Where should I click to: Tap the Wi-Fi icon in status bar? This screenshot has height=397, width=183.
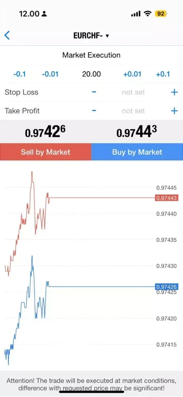click(147, 14)
